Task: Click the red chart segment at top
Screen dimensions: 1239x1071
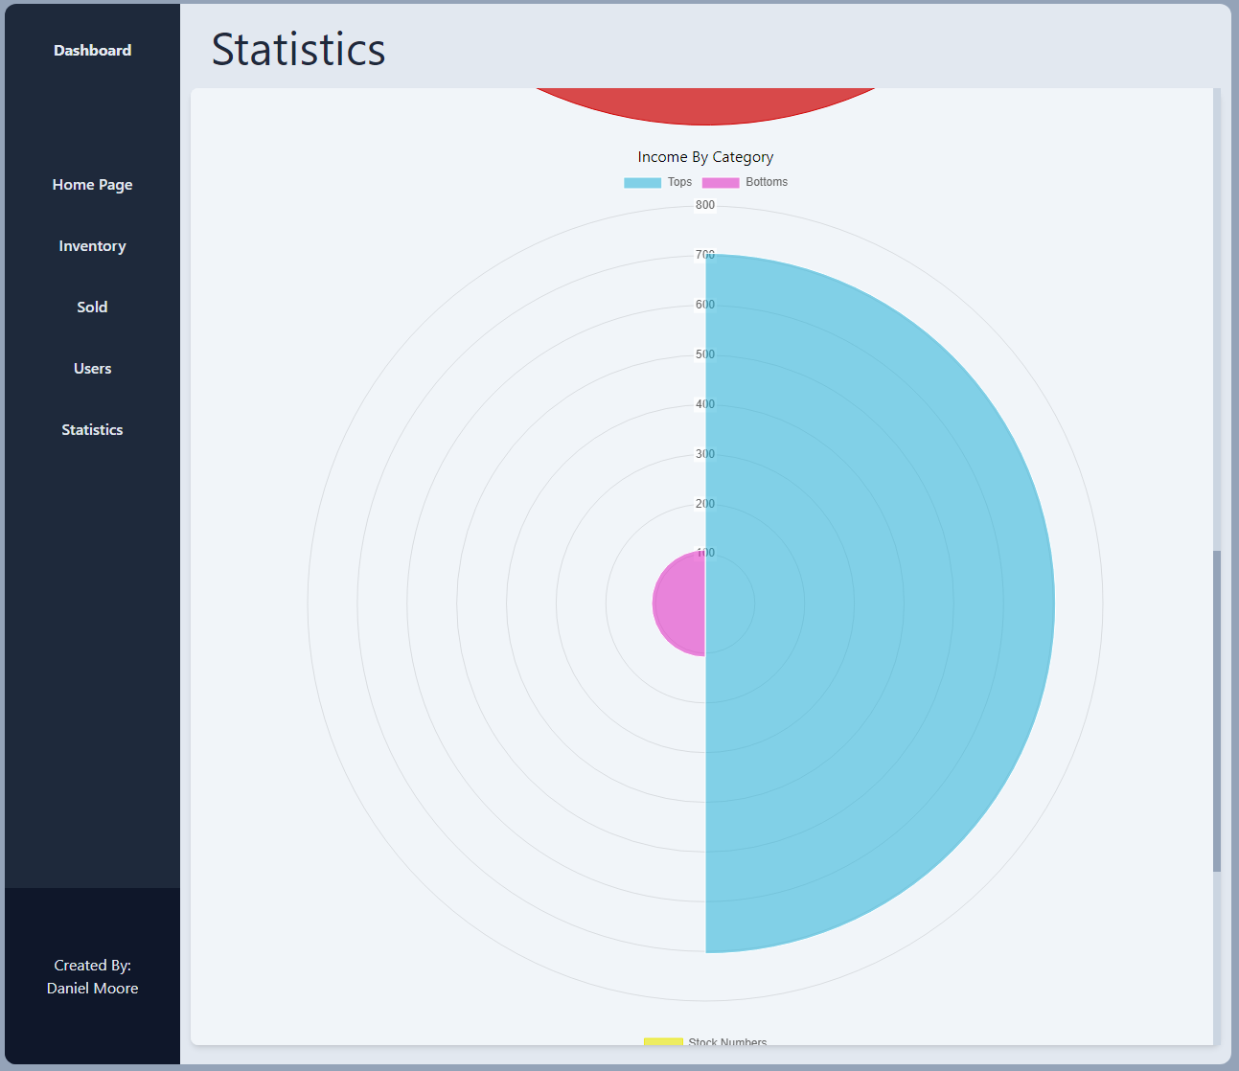Action: point(705,105)
